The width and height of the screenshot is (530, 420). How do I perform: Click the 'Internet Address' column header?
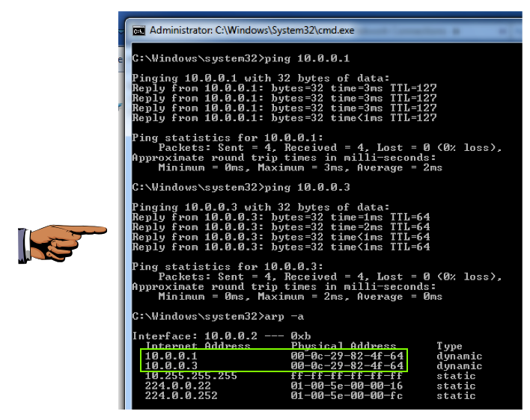click(198, 346)
